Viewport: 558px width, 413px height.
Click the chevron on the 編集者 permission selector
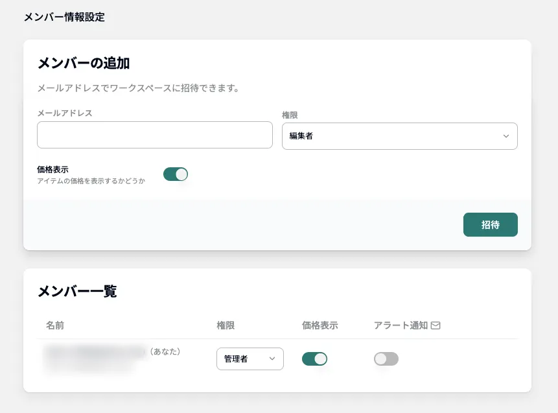click(x=507, y=136)
